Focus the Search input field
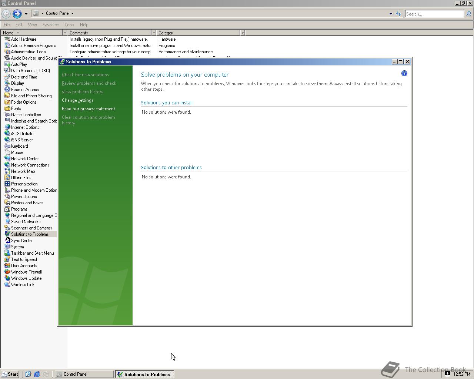 click(434, 14)
